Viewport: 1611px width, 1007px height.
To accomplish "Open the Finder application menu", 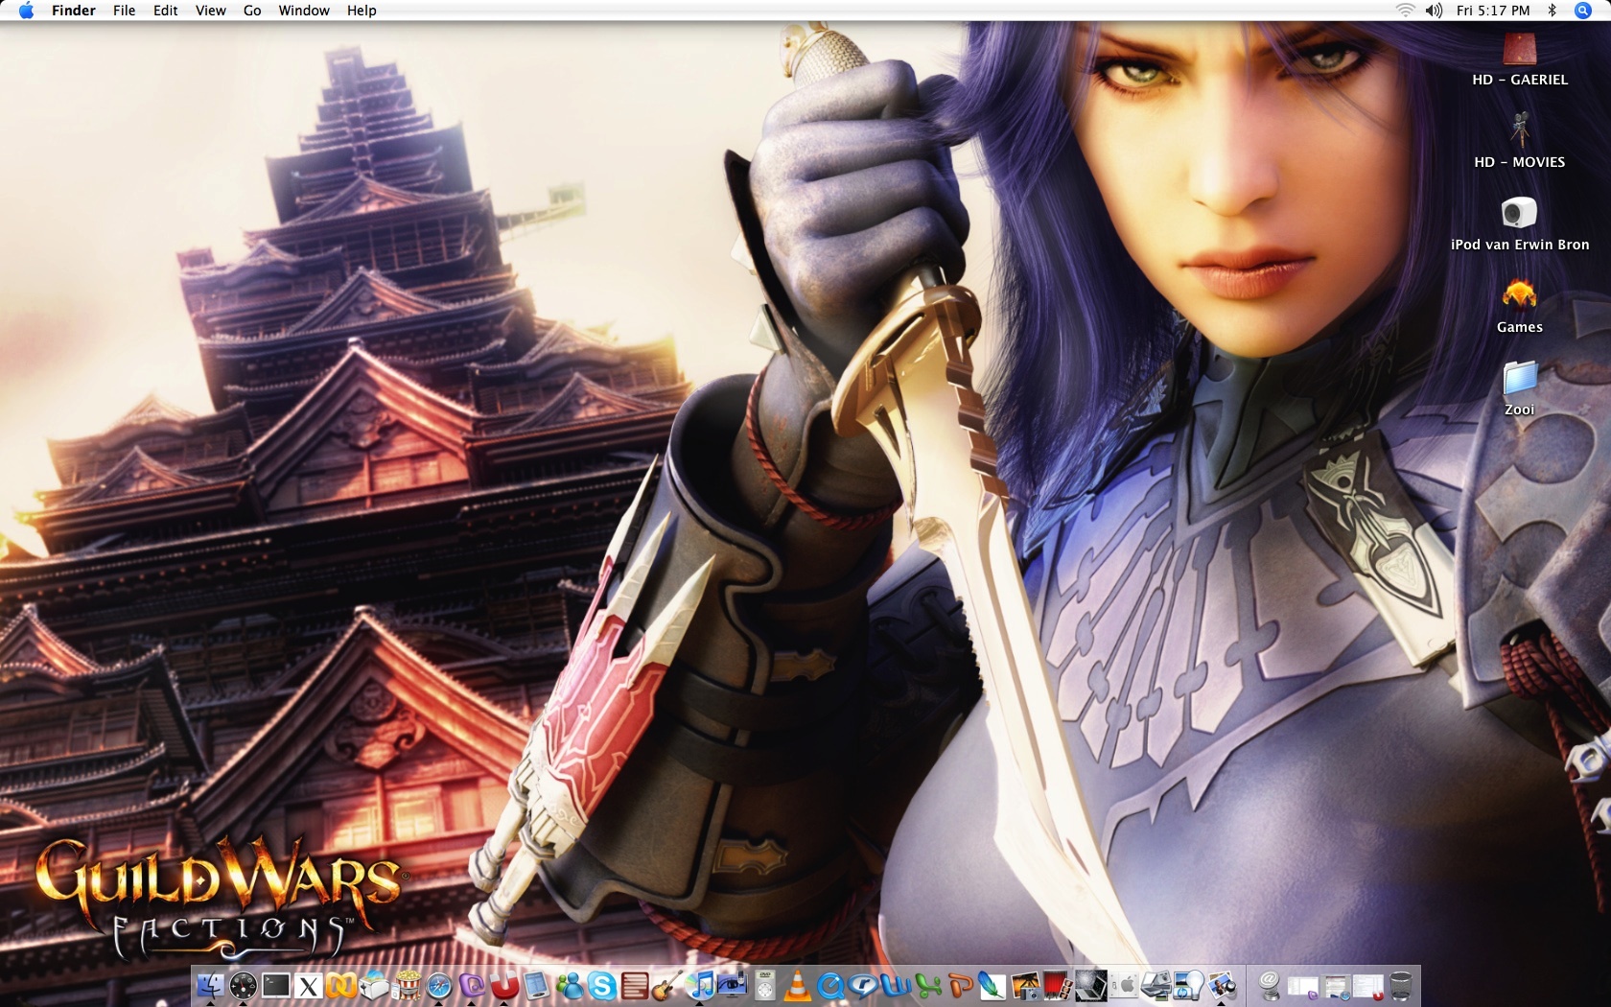I will (74, 11).
